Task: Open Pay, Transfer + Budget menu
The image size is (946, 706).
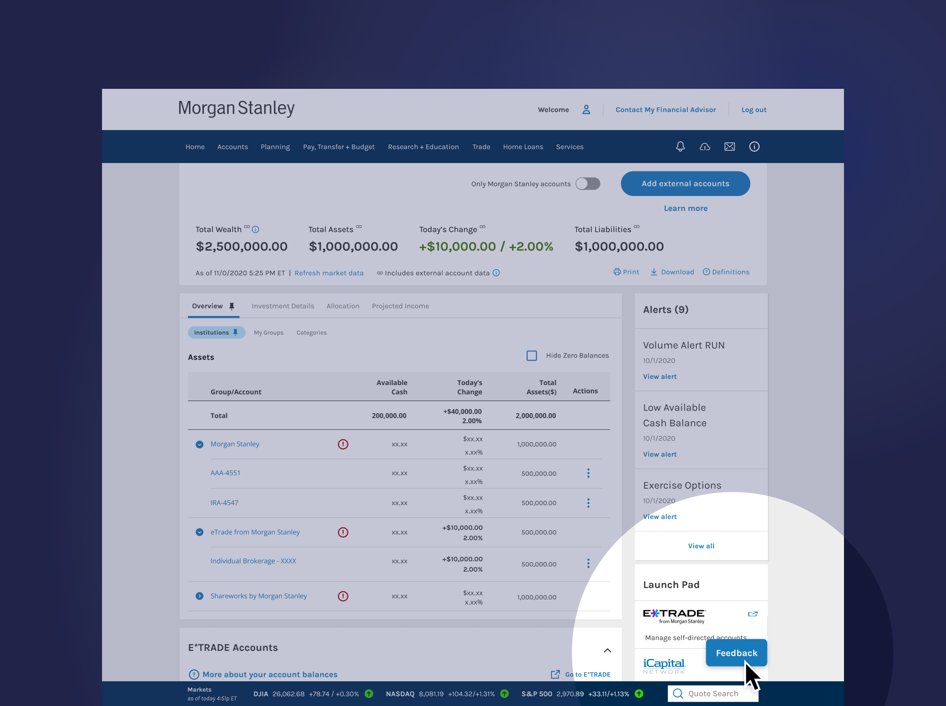Action: [x=339, y=147]
